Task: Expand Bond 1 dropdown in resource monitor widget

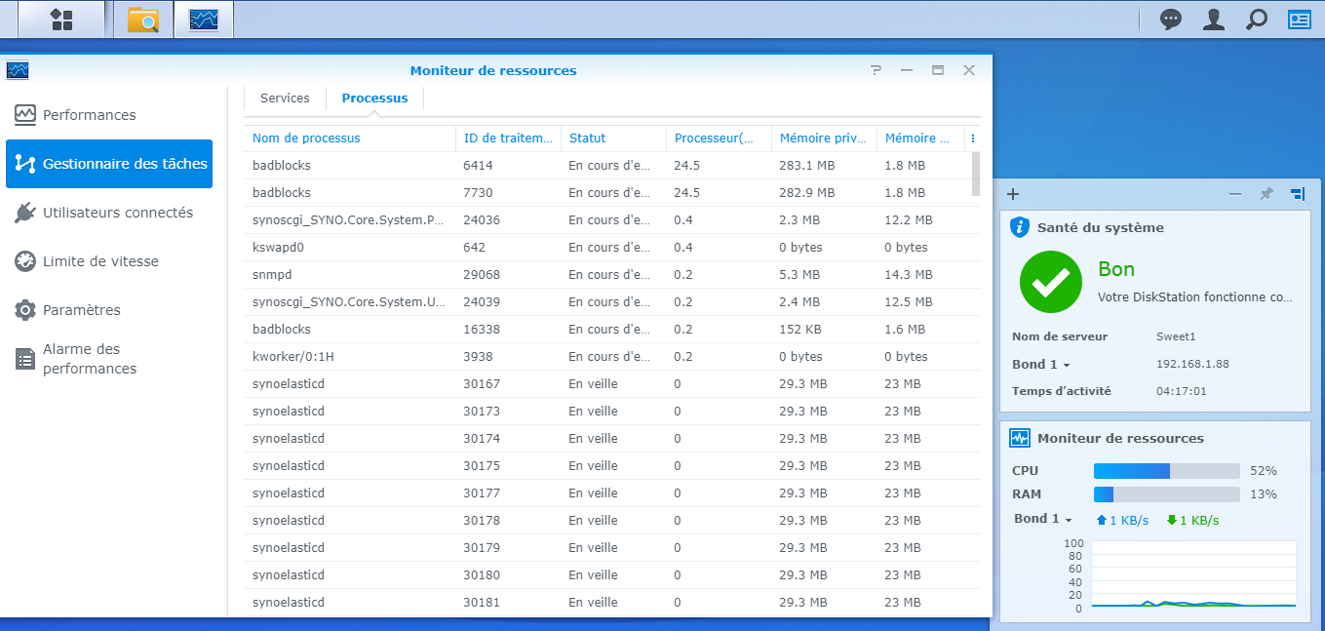Action: (1043, 519)
